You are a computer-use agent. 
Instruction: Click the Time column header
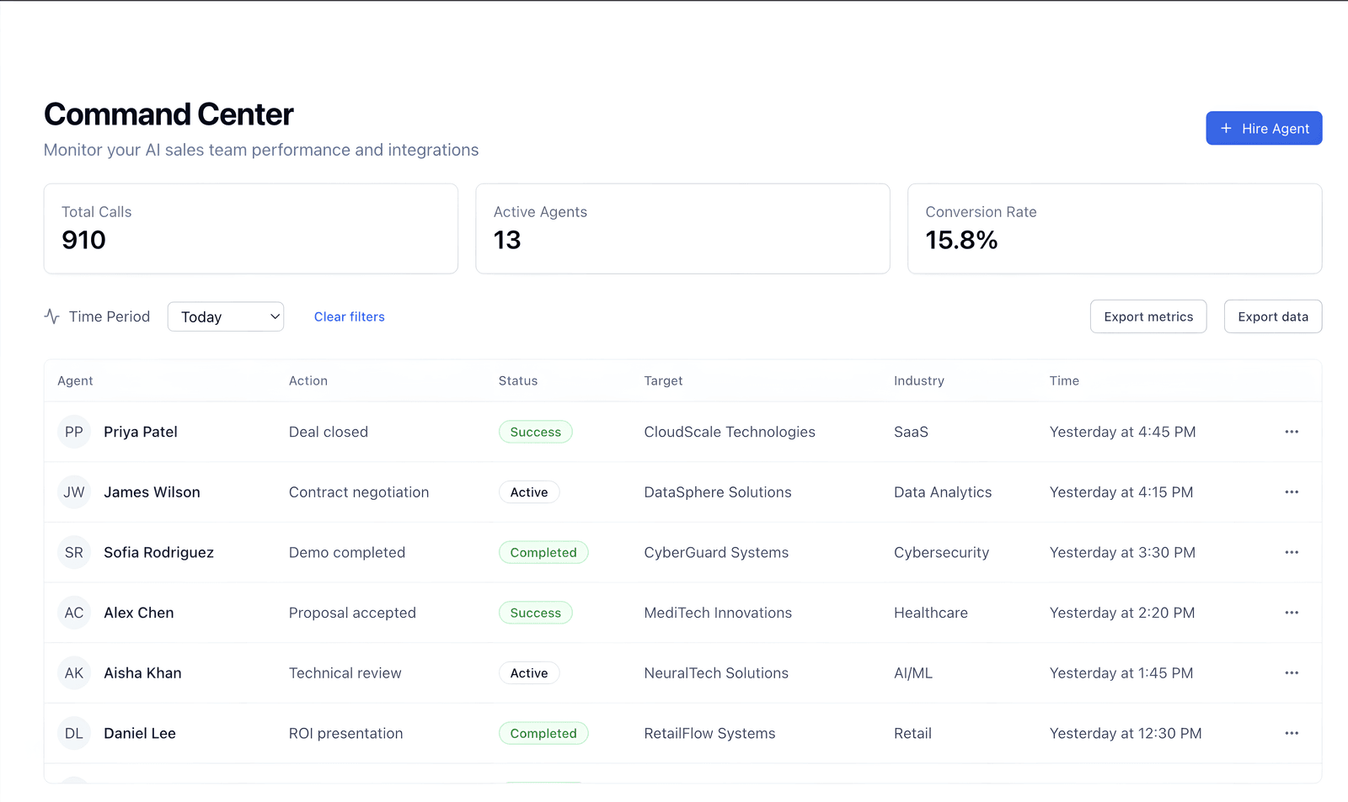tap(1064, 380)
